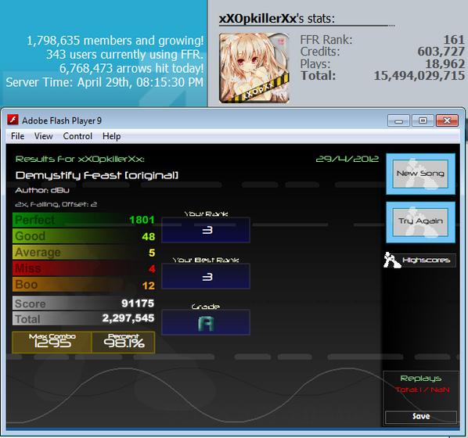Click the Perfect count bar
Screen dimensions: 468x438
click(x=84, y=220)
